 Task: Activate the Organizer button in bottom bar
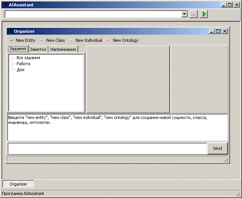[18, 184]
